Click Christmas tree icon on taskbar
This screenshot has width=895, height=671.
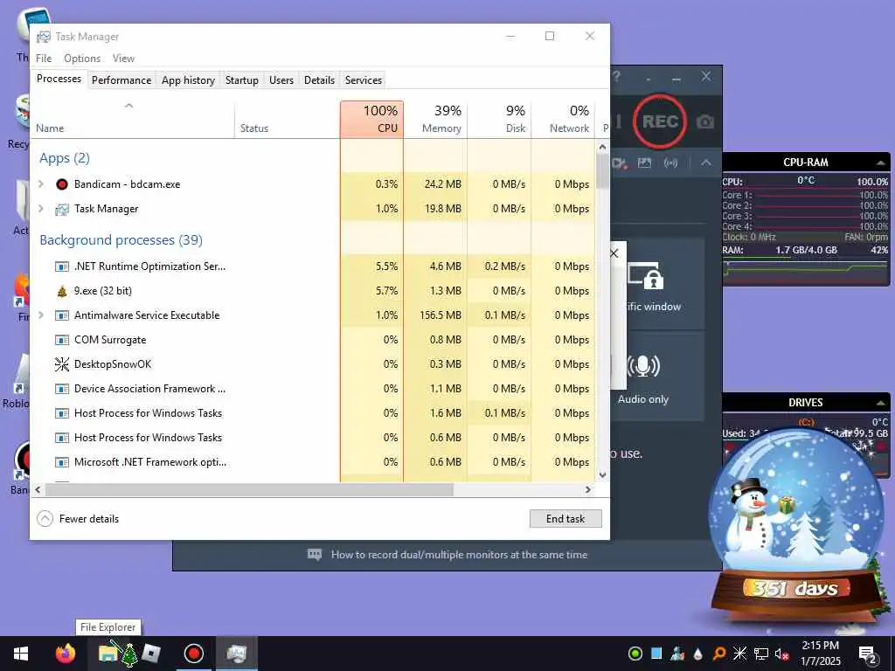click(x=129, y=654)
